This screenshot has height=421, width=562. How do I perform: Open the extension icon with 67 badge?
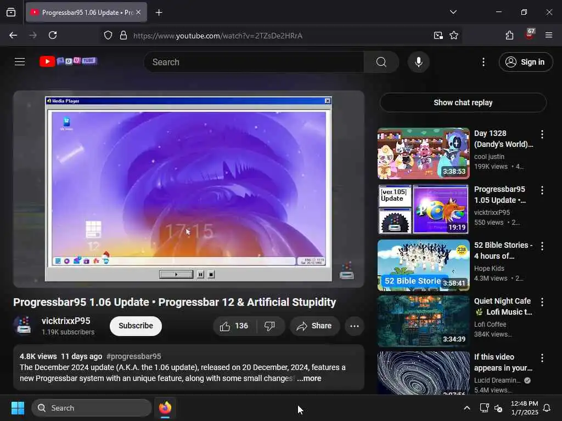[530, 35]
